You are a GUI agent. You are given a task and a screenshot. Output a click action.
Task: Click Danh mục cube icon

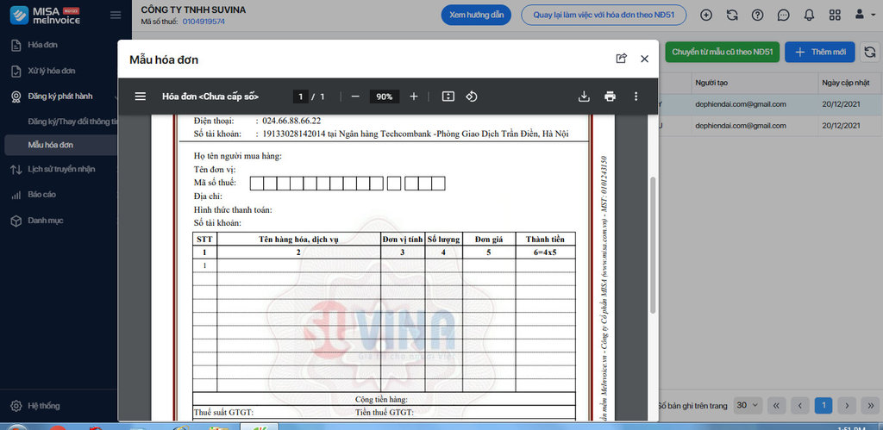(16, 221)
